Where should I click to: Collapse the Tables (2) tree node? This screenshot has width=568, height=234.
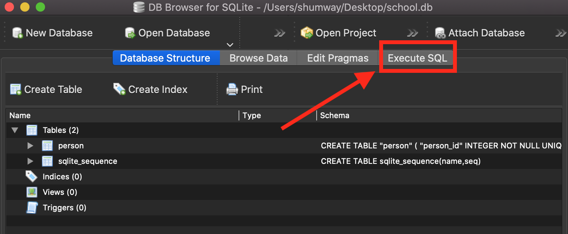(15, 130)
